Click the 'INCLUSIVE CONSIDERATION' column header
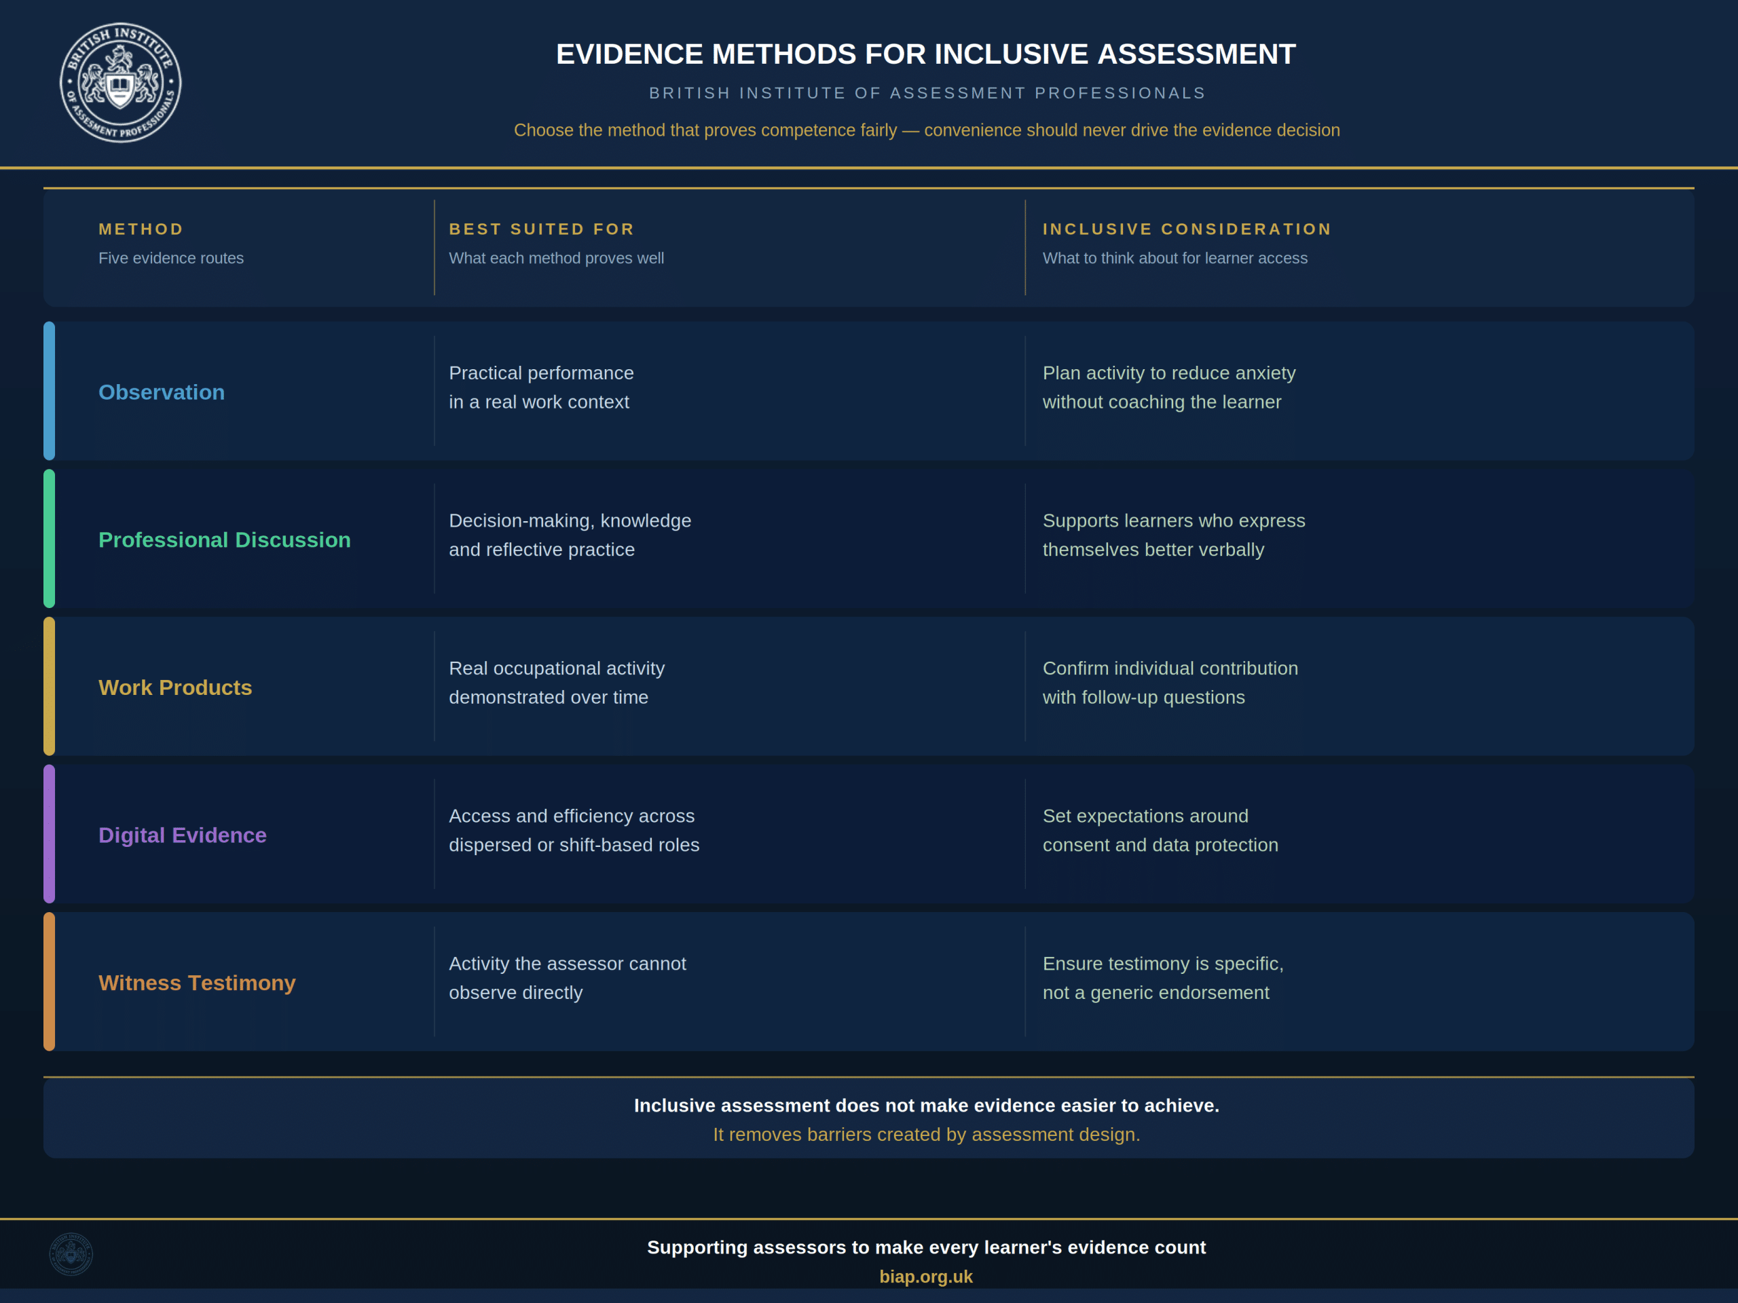Image resolution: width=1738 pixels, height=1303 pixels. [x=1187, y=229]
